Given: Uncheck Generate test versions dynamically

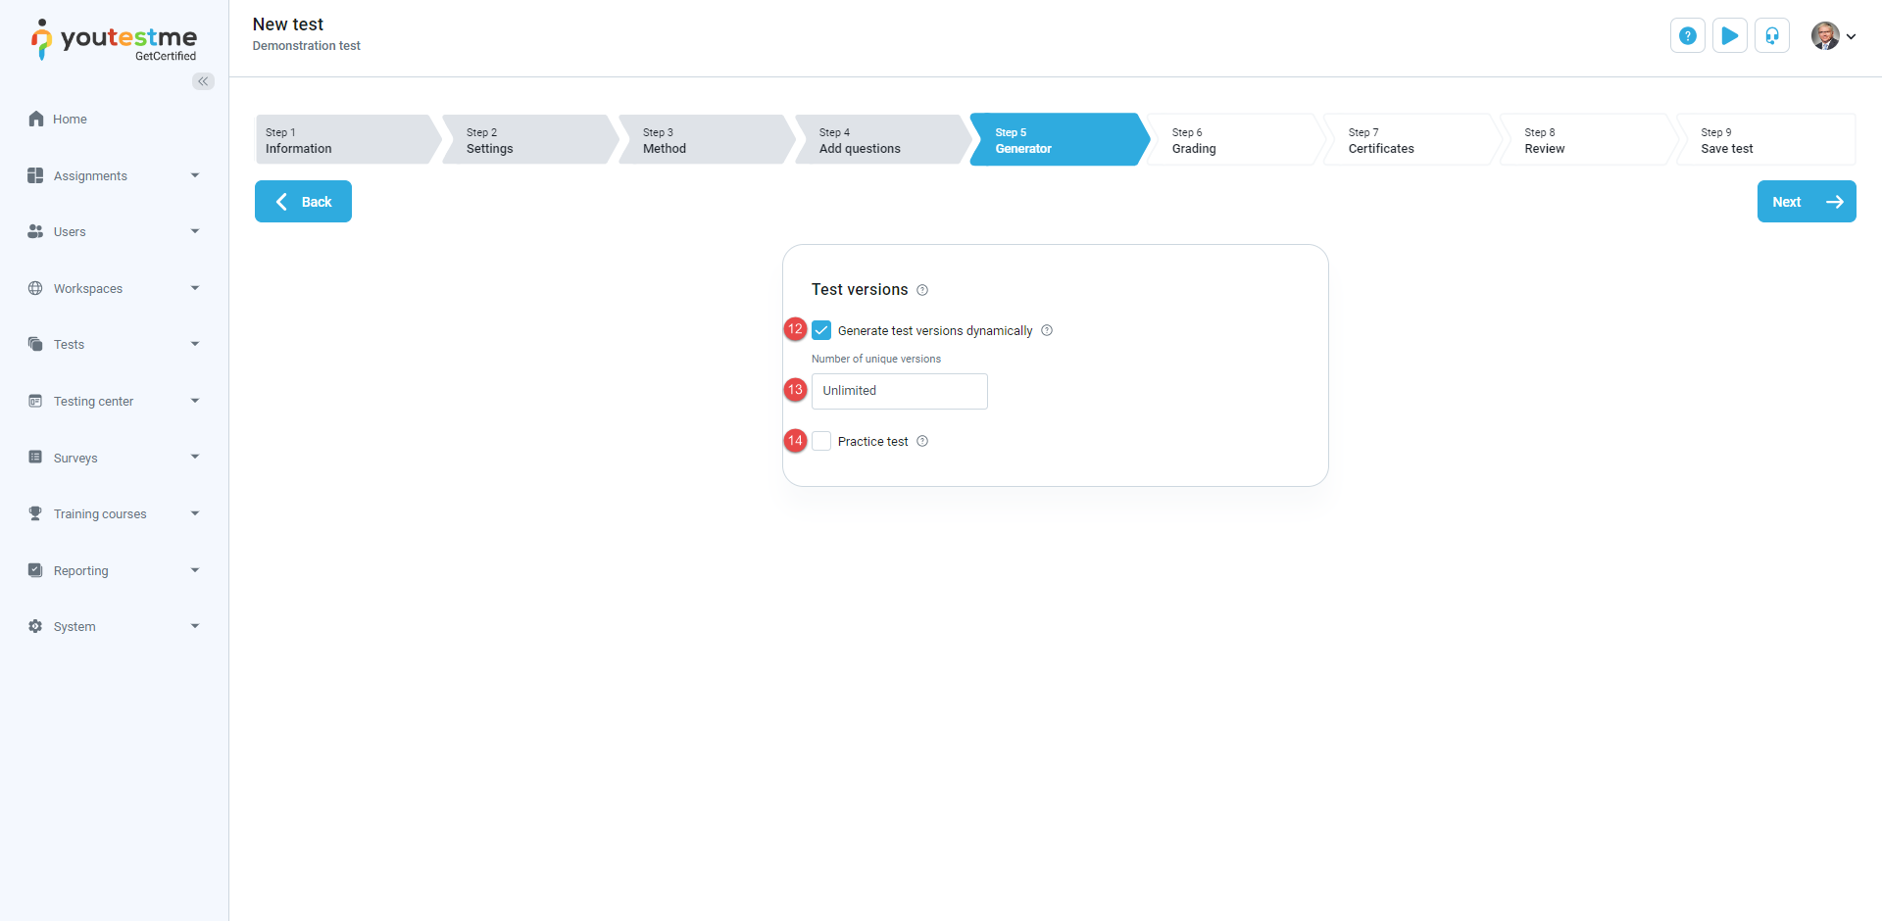Looking at the screenshot, I should (821, 330).
